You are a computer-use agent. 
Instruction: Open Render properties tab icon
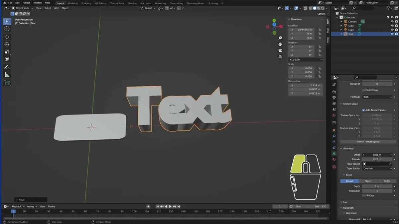point(334,92)
